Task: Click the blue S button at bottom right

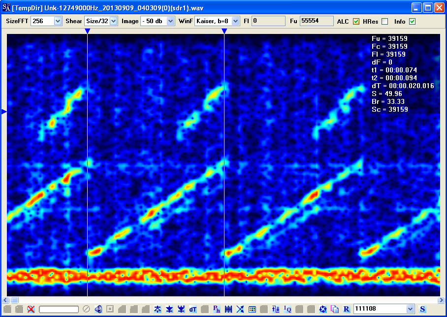Action: 422,309
